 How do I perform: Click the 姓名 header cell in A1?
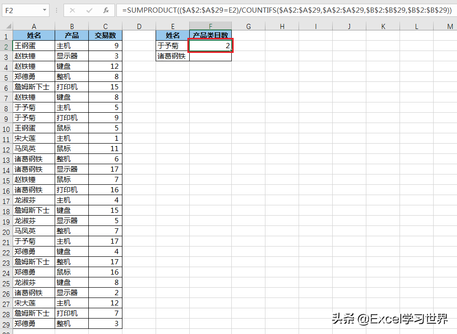point(34,35)
